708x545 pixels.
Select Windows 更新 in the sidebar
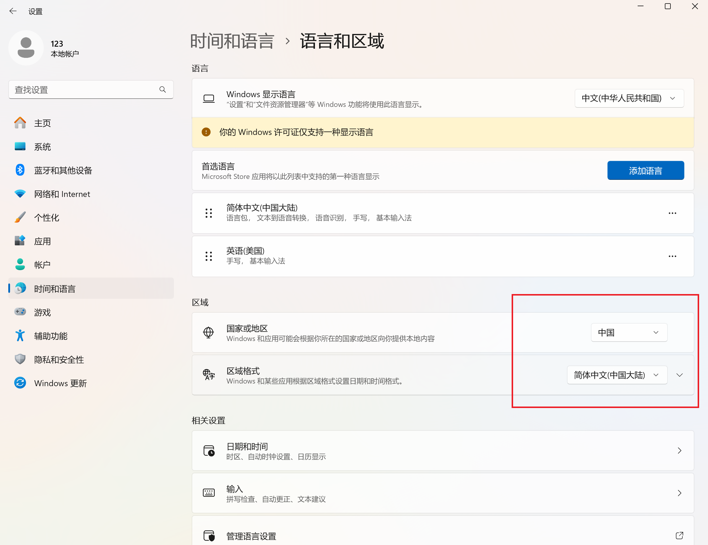click(60, 383)
